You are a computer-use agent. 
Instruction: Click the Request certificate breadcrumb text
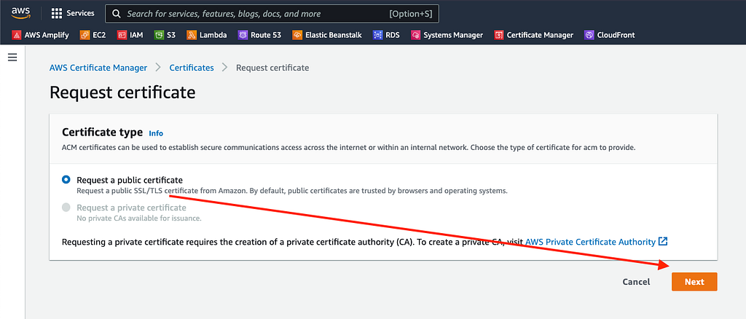[272, 68]
